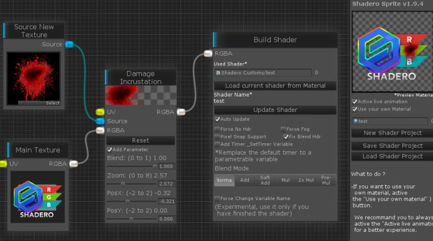Click the Damage Incrustation preview thumbnail
This screenshot has width=433, height=241.
point(141,95)
